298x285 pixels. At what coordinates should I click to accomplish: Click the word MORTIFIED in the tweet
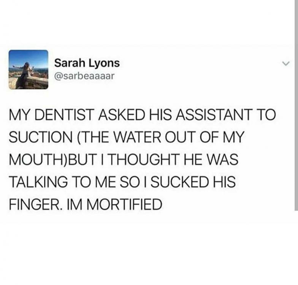click(x=124, y=204)
